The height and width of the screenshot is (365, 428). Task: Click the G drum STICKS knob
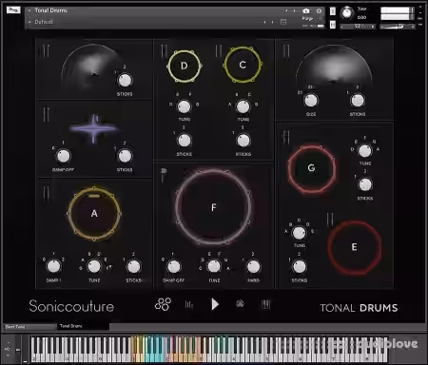365,184
